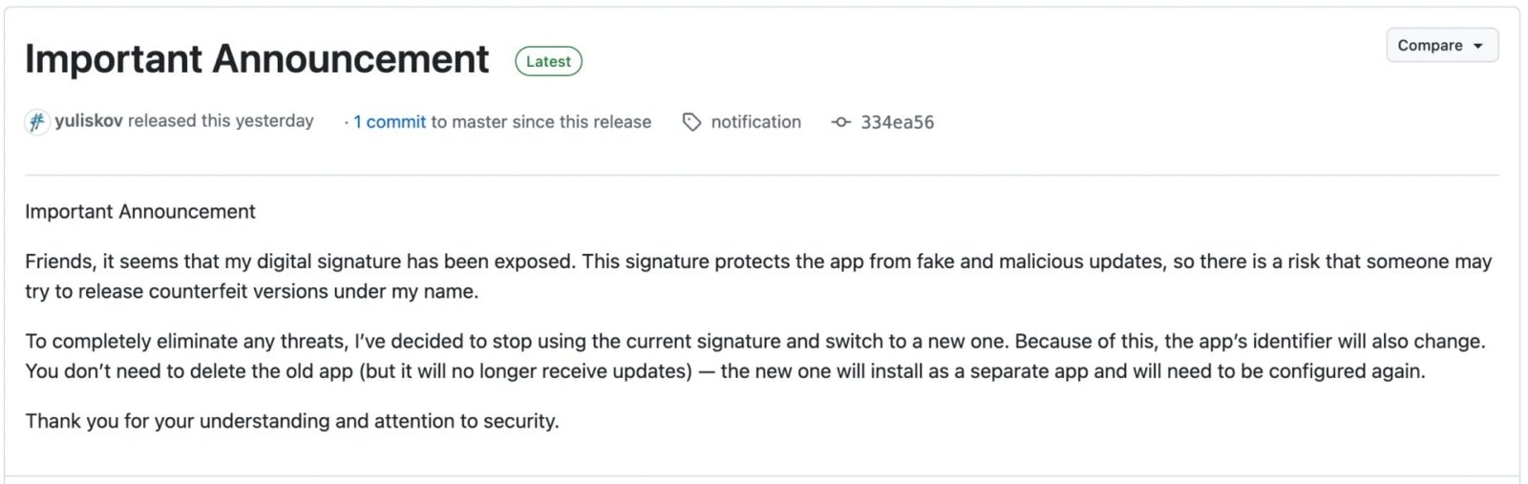Click the "released this yesterday" timestamp

221,121
